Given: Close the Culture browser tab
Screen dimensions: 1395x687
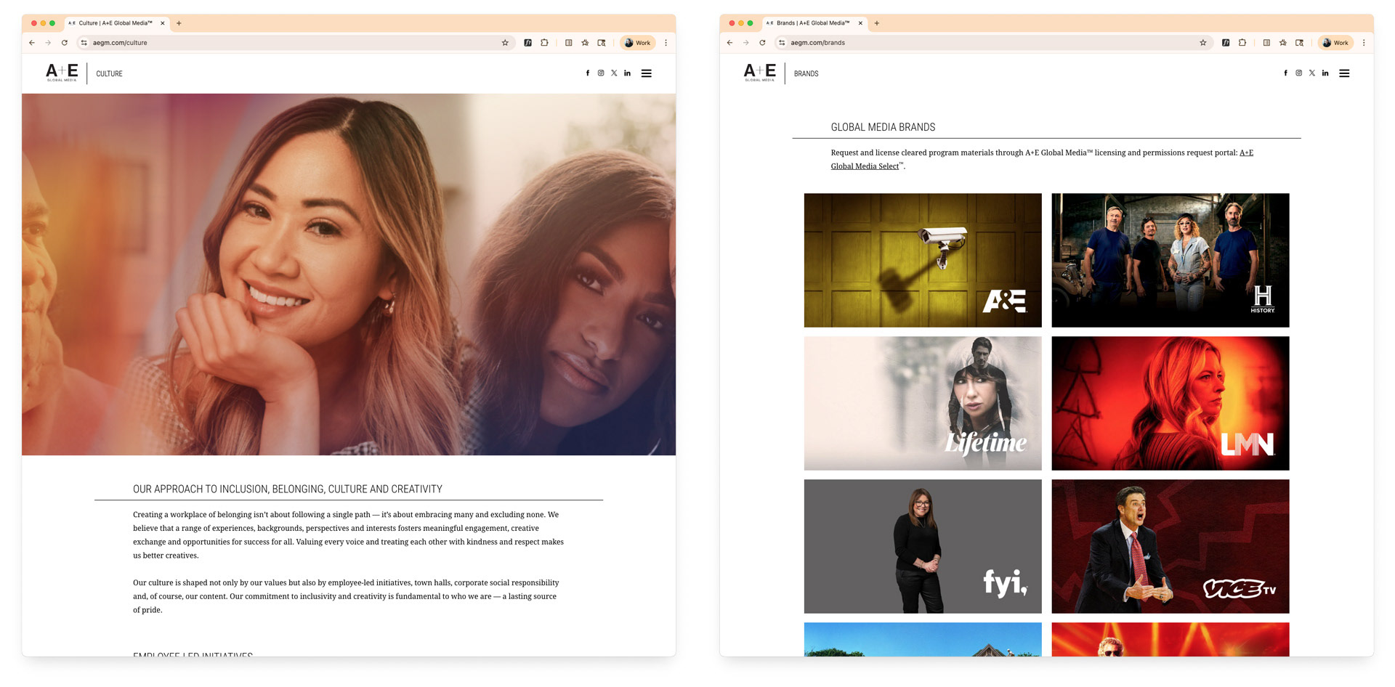Looking at the screenshot, I should pos(162,23).
